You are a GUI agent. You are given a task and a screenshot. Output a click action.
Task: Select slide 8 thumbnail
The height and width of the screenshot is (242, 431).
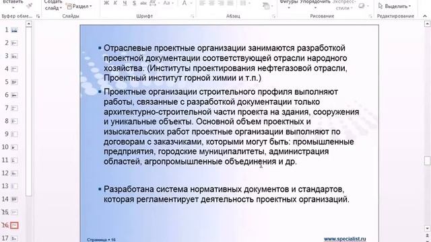tap(14, 121)
